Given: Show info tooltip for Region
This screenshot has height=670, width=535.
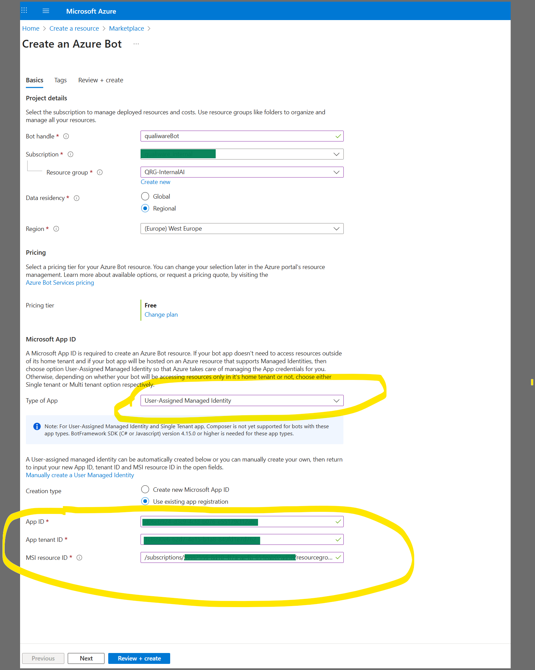Looking at the screenshot, I should pyautogui.click(x=56, y=229).
